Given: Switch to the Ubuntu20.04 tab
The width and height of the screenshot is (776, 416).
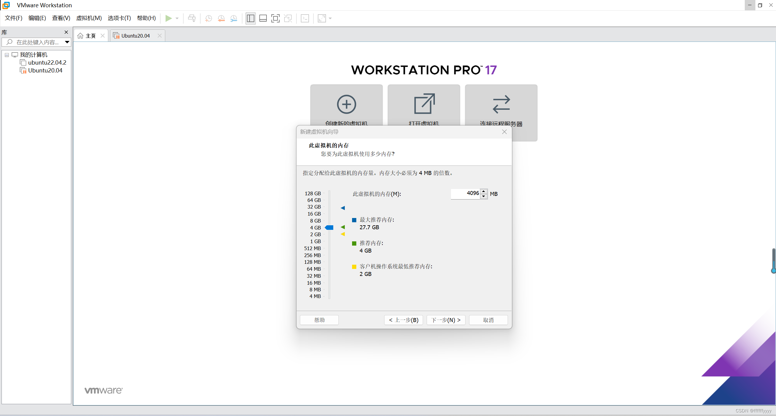Looking at the screenshot, I should pyautogui.click(x=135, y=36).
